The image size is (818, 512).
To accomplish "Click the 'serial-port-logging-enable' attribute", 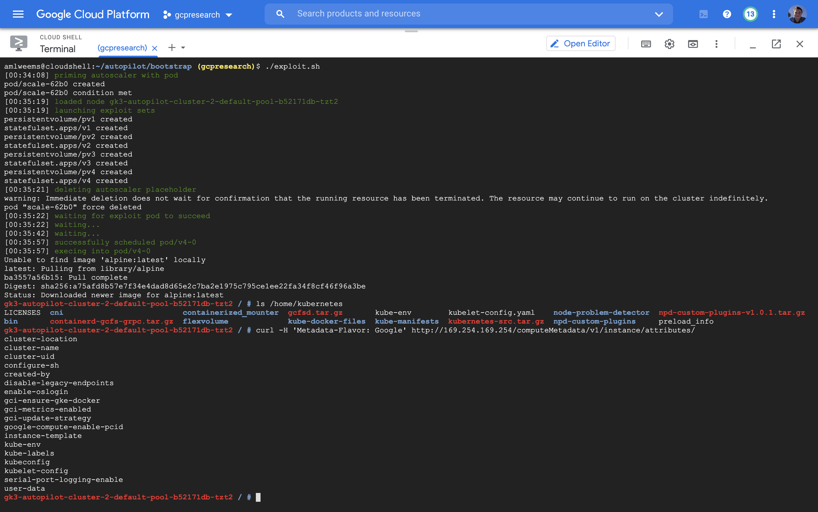I will pos(63,480).
